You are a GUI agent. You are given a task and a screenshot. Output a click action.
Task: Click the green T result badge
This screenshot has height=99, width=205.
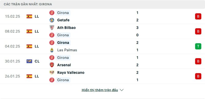point(198,46)
